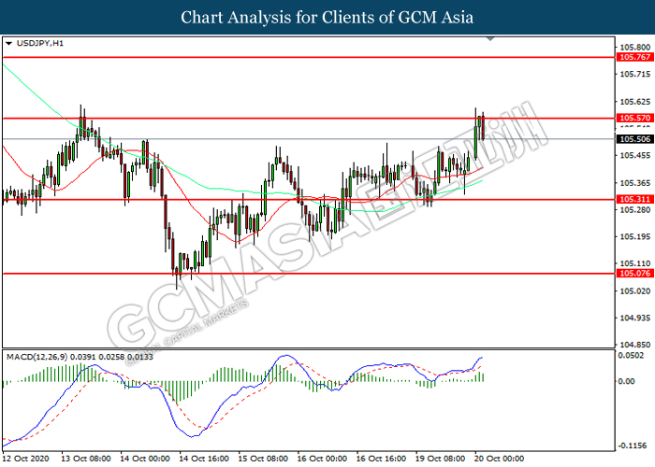655x467 pixels.
Task: Click the MACD 0.0502 scale value
Action: 632,355
